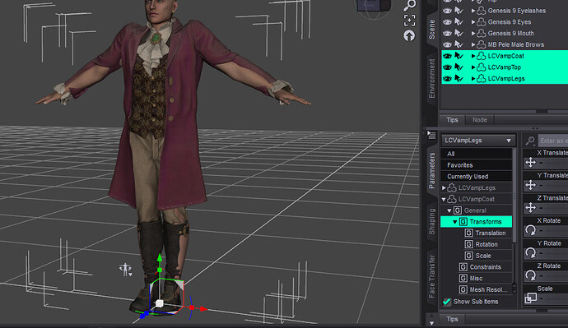Viewport: 568px width, 328px height.
Task: Click the viewport zoom magnifier icon
Action: pyautogui.click(x=410, y=5)
